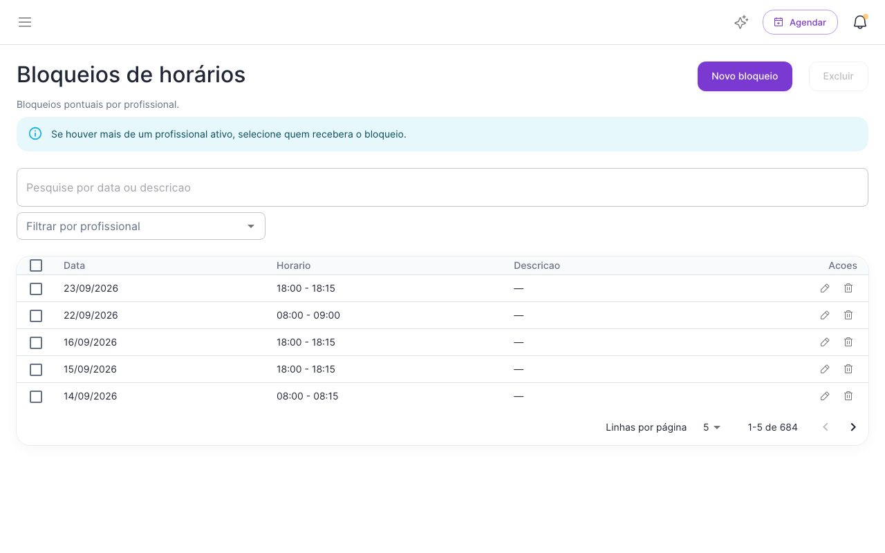Edit the 15/09/2026 block with pencil icon
Screen dimensions: 885x553
point(825,369)
